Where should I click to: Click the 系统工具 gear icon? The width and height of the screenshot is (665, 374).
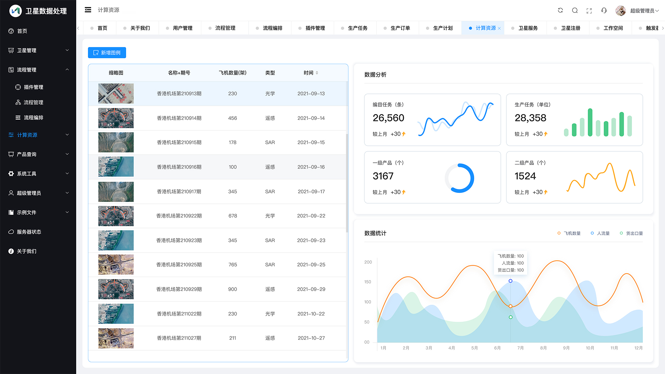tap(11, 174)
